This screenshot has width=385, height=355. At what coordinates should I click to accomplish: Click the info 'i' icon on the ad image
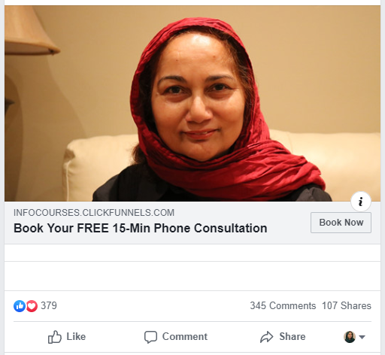(361, 202)
